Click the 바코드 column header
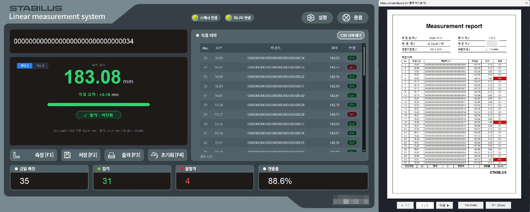This screenshot has width=530, height=212. tap(276, 48)
